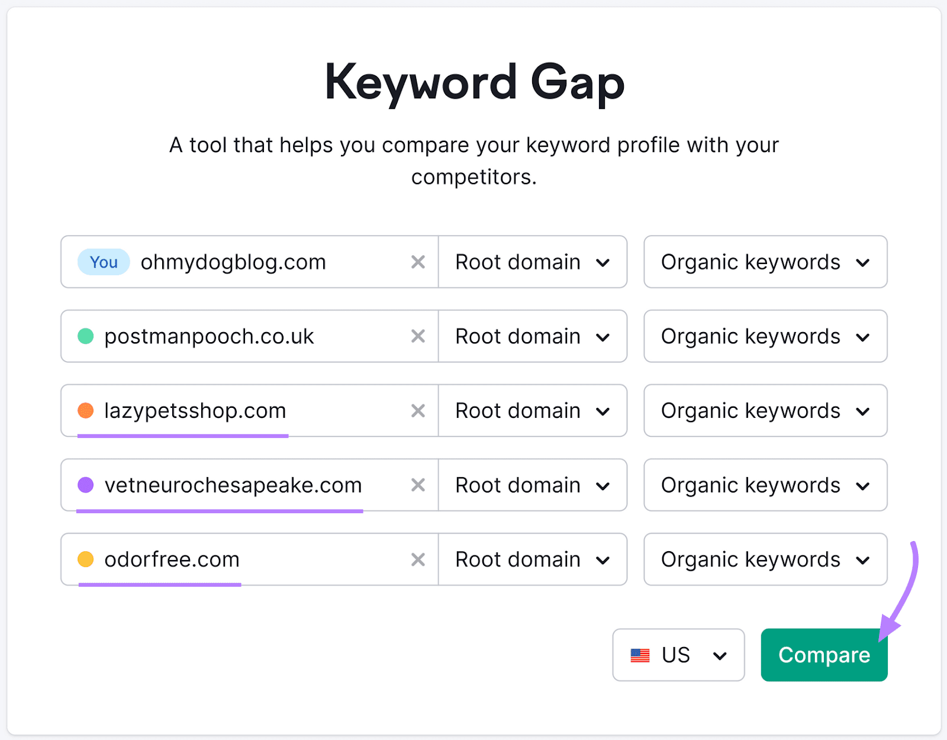
Task: Expand the US country selector
Action: 678,655
